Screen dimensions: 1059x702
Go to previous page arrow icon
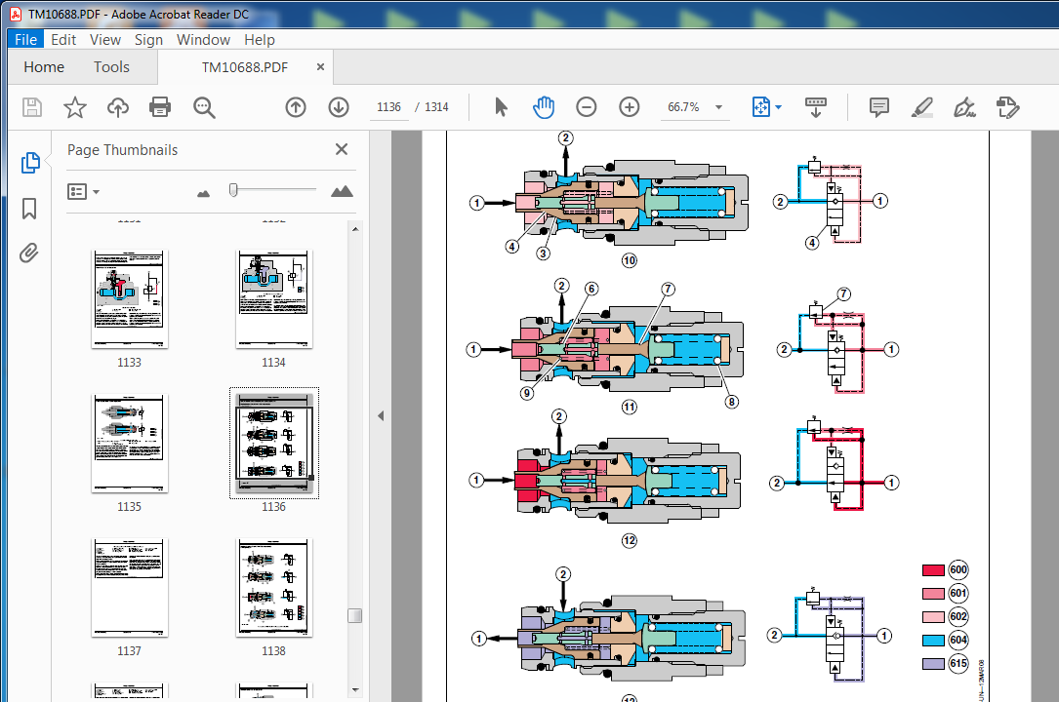(296, 107)
